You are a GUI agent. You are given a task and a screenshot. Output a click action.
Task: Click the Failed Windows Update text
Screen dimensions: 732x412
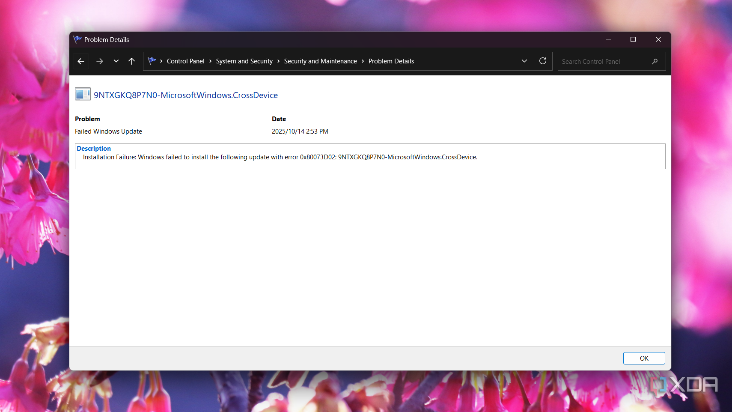pos(108,131)
